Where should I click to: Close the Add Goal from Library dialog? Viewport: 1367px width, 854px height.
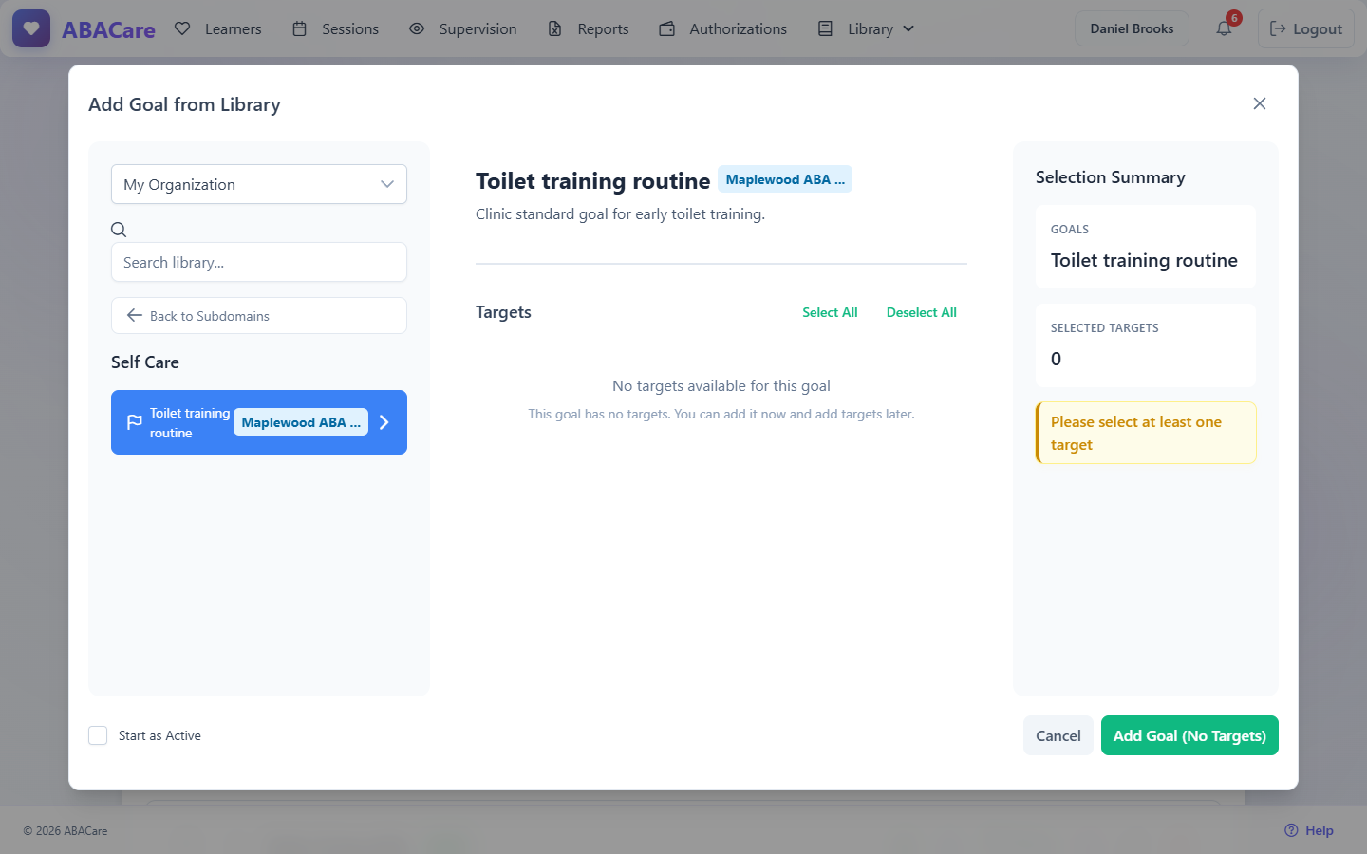point(1260,103)
